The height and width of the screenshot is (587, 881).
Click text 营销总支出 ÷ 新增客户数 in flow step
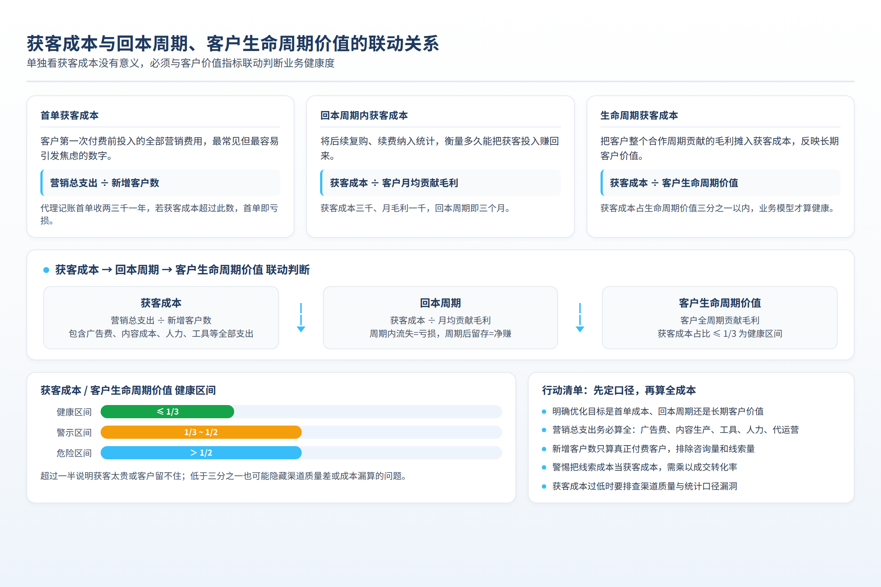pyautogui.click(x=161, y=320)
